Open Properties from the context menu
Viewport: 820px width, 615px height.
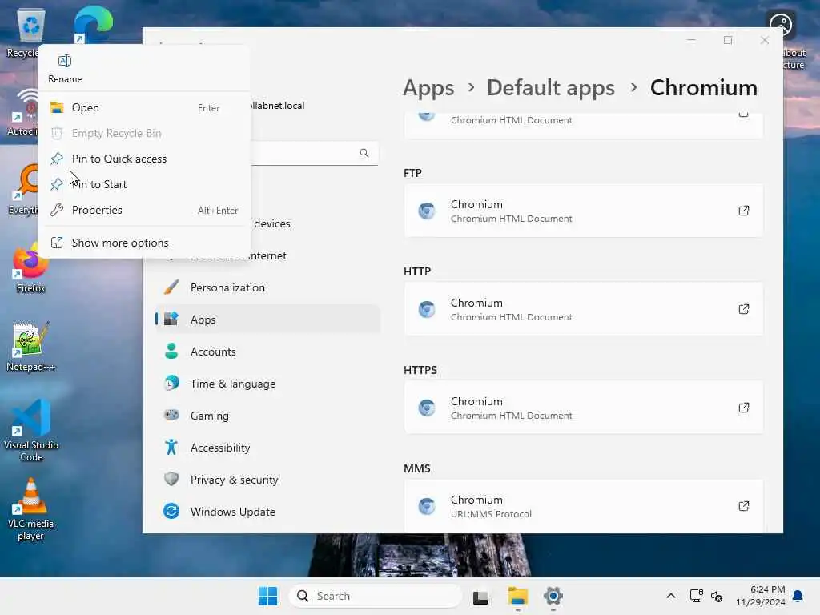145,211
